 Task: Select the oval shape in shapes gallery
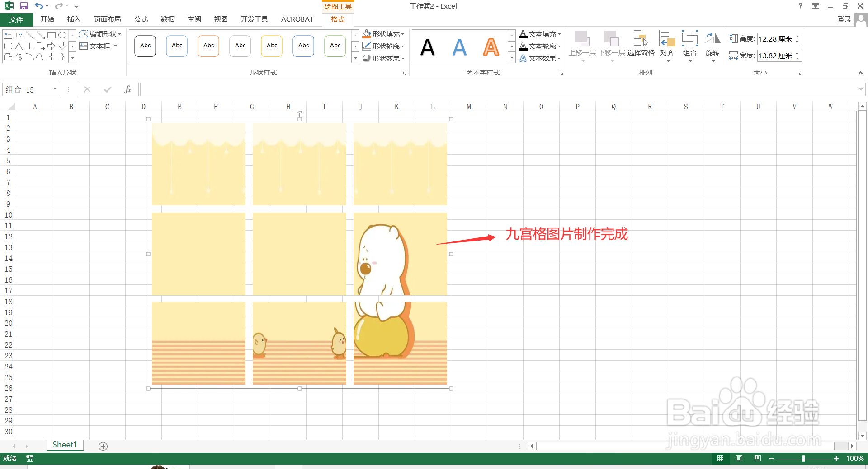[62, 35]
